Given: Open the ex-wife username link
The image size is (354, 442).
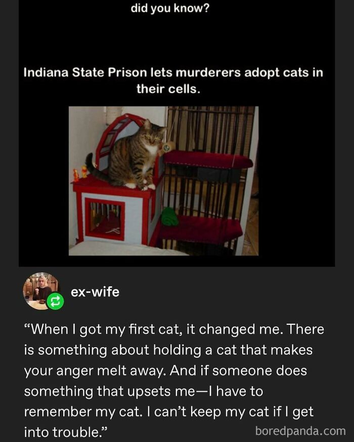Looking at the screenshot, I should point(95,292).
